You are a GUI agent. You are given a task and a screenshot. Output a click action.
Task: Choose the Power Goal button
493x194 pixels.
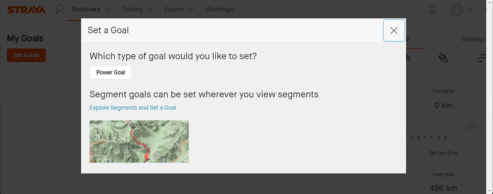coord(111,72)
